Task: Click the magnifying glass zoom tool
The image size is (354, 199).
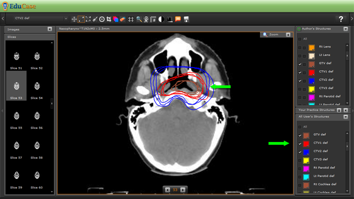Action: pyautogui.click(x=139, y=19)
